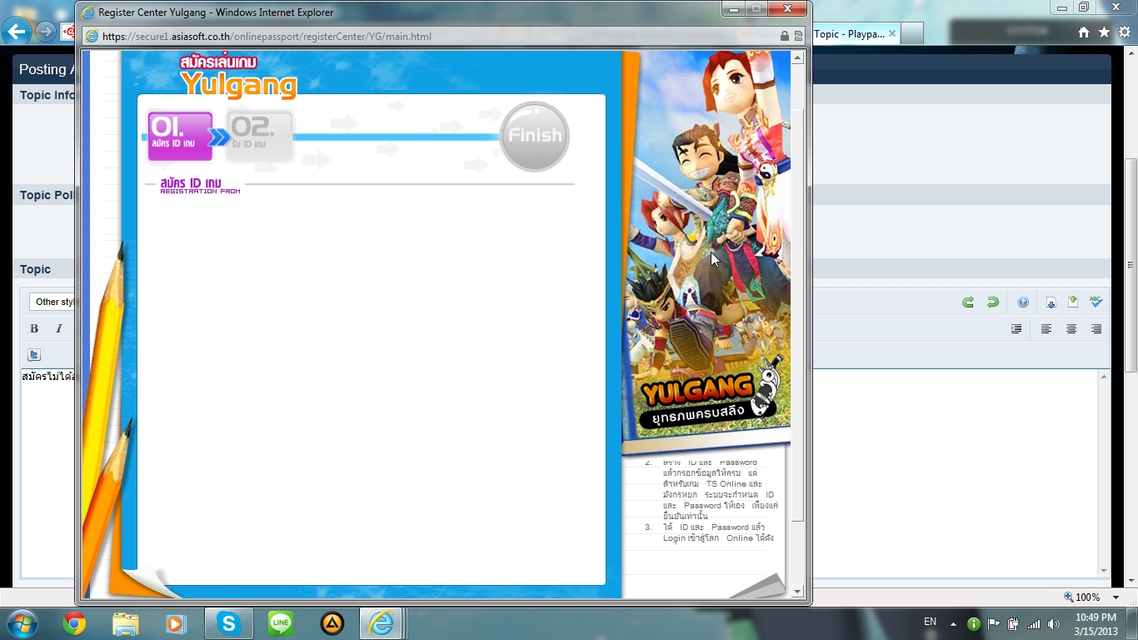Screen dimensions: 1138x640
Task: Open the volume speaker icon in the tray
Action: [x=1054, y=623]
